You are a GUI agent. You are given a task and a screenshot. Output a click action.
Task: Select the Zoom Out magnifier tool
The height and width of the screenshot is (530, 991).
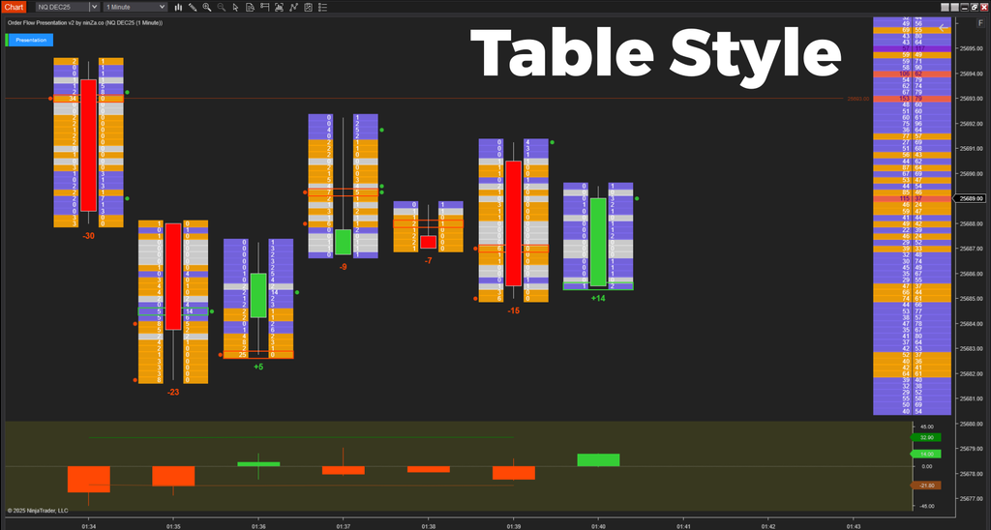(222, 7)
